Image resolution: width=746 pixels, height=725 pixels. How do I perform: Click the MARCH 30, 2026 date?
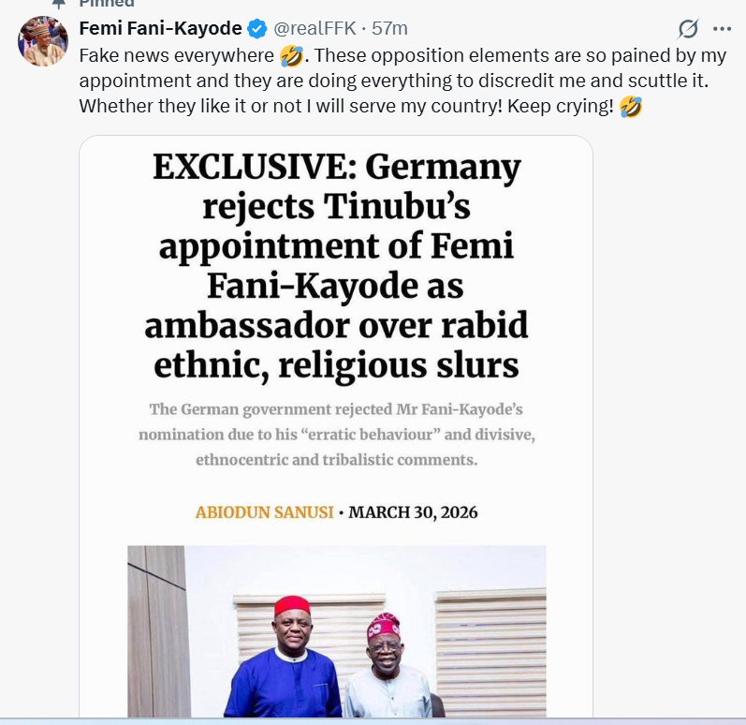(413, 512)
